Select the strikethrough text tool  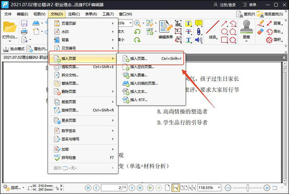188,32
